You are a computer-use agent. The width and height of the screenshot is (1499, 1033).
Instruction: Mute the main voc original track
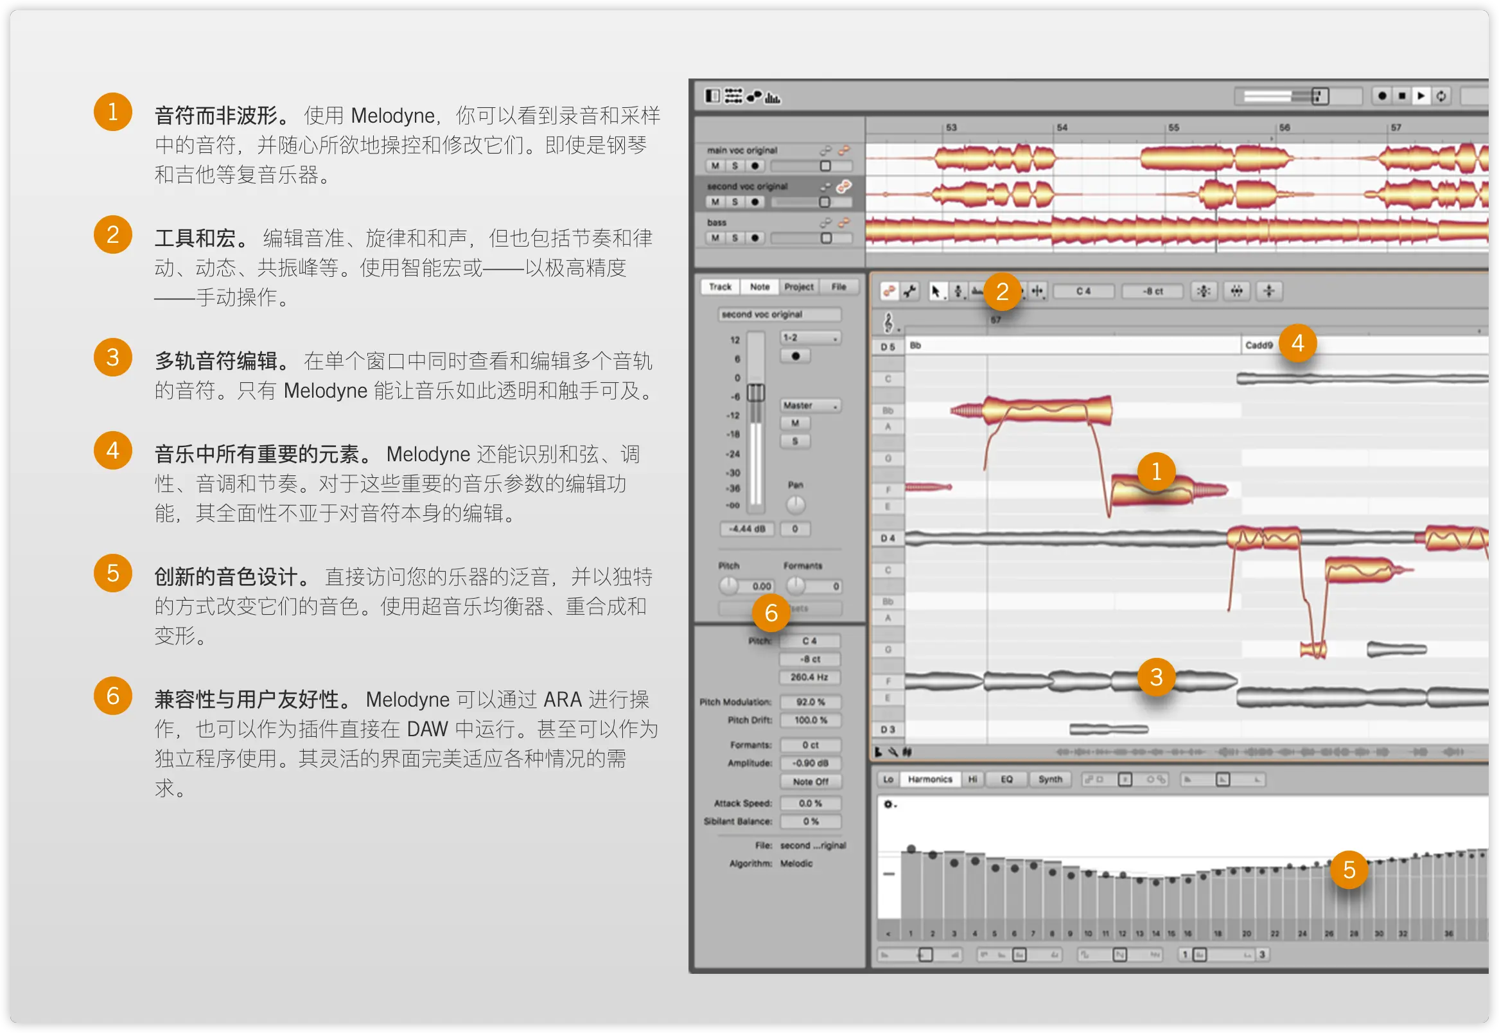[715, 166]
